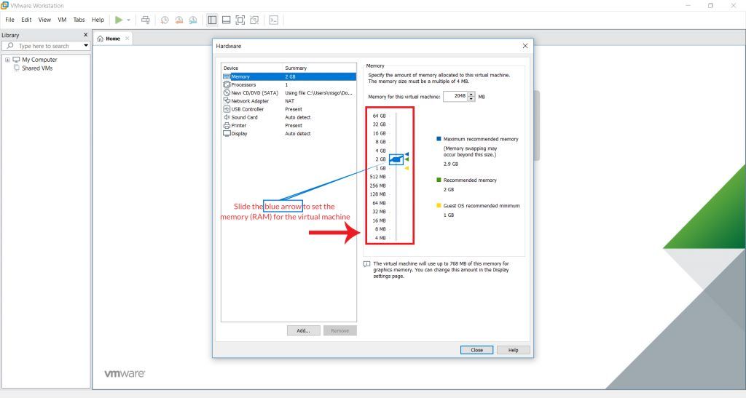The image size is (746, 398).
Task: Click the 64 GB slider mark
Action: click(379, 116)
